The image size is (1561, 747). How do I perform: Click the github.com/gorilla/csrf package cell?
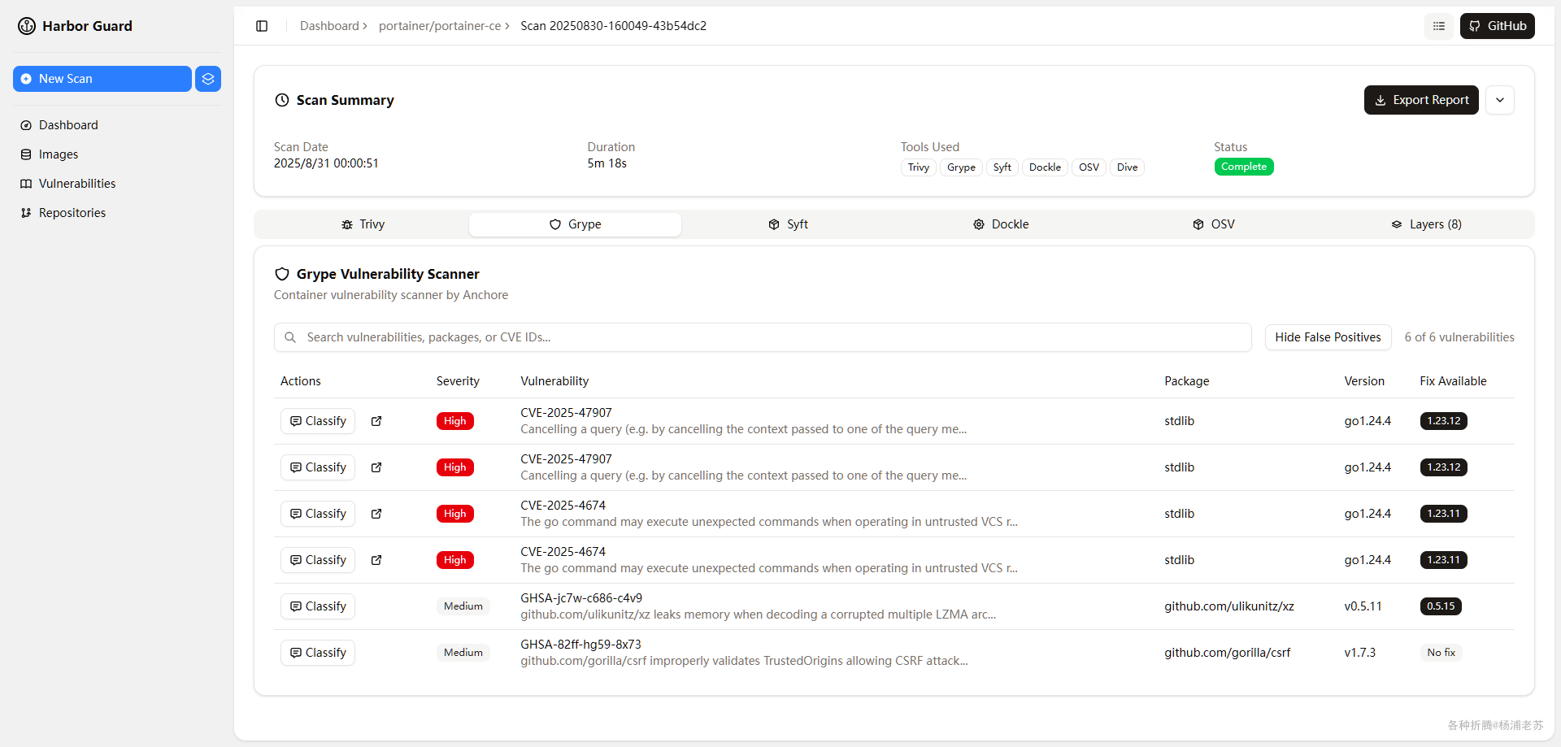(x=1227, y=653)
